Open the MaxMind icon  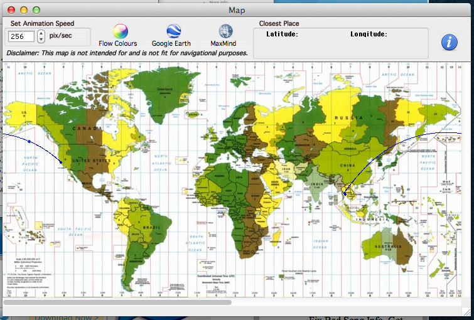click(226, 31)
